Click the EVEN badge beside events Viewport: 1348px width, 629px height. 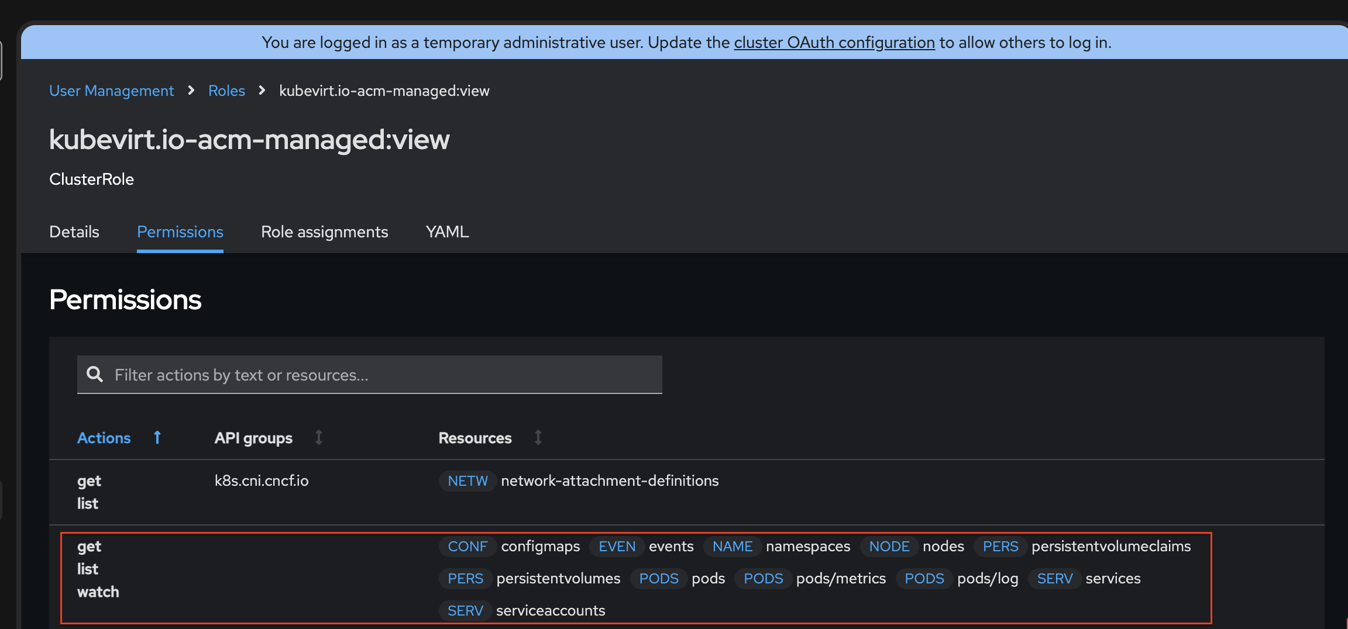point(617,546)
